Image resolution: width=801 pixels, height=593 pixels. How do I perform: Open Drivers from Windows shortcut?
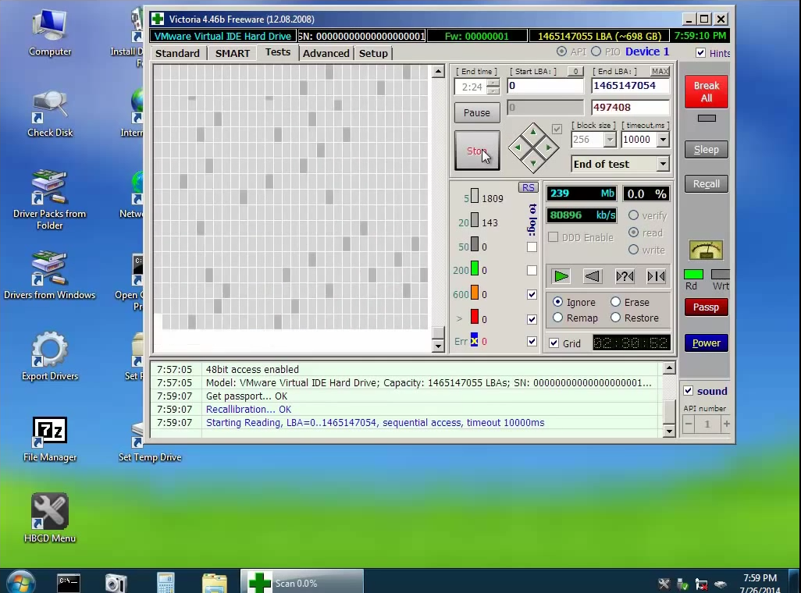click(49, 275)
